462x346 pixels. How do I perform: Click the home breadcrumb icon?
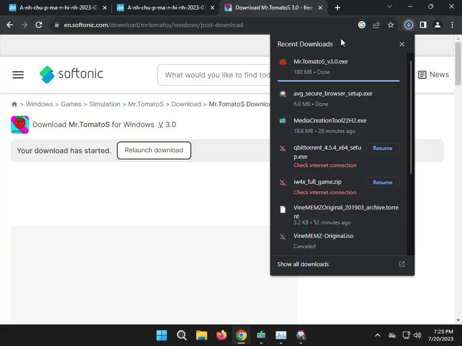[x=14, y=104]
